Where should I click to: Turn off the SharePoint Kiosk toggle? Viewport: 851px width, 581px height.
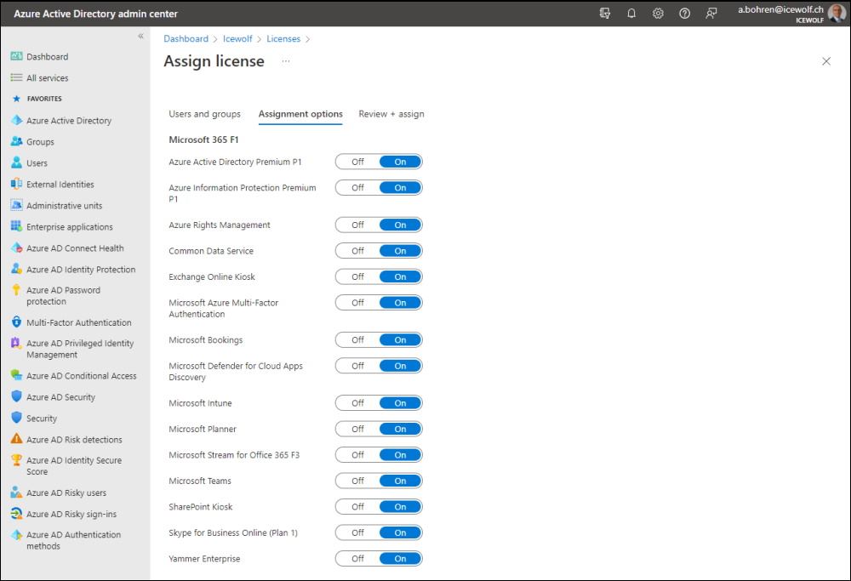click(357, 507)
